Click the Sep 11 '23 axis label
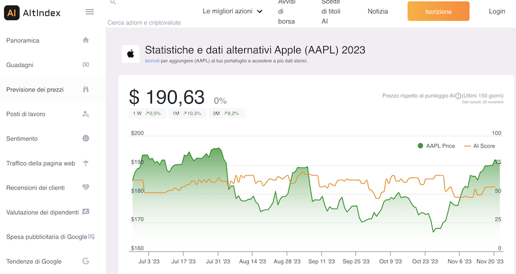Viewport: 516px width, 274px height. (322, 261)
